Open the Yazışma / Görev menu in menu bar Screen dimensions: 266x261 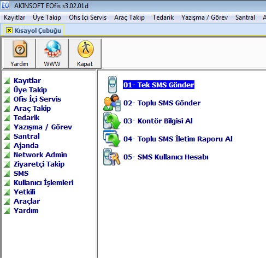point(204,17)
